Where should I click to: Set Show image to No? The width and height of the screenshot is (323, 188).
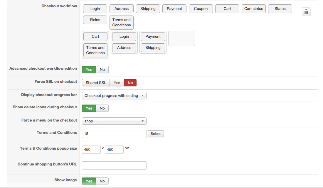point(102,181)
